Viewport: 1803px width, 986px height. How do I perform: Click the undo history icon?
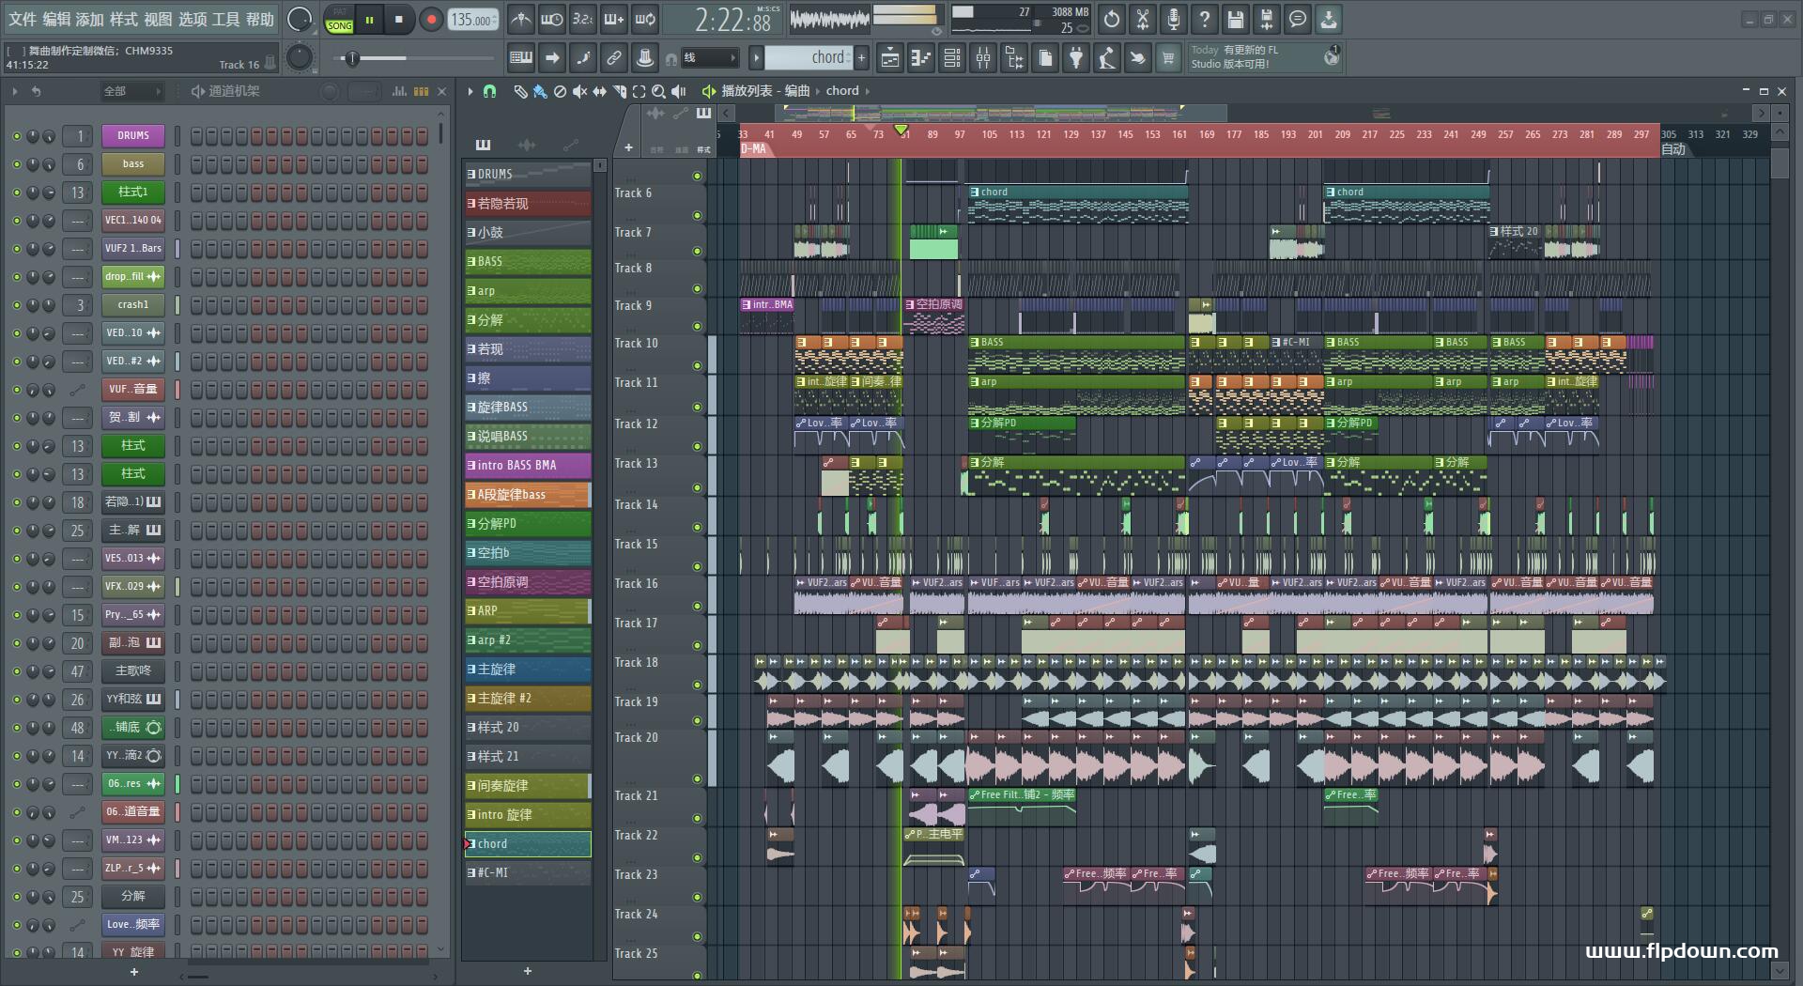(x=1112, y=19)
